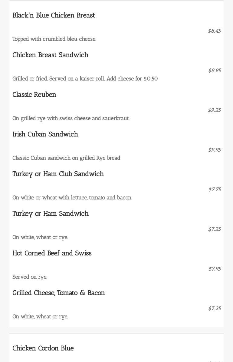Select Turkey or Ham Club Sandwich title
This screenshot has width=233, height=362.
coord(58,174)
